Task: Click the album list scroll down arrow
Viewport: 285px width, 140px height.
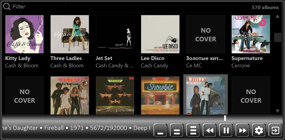Action: tap(278, 111)
